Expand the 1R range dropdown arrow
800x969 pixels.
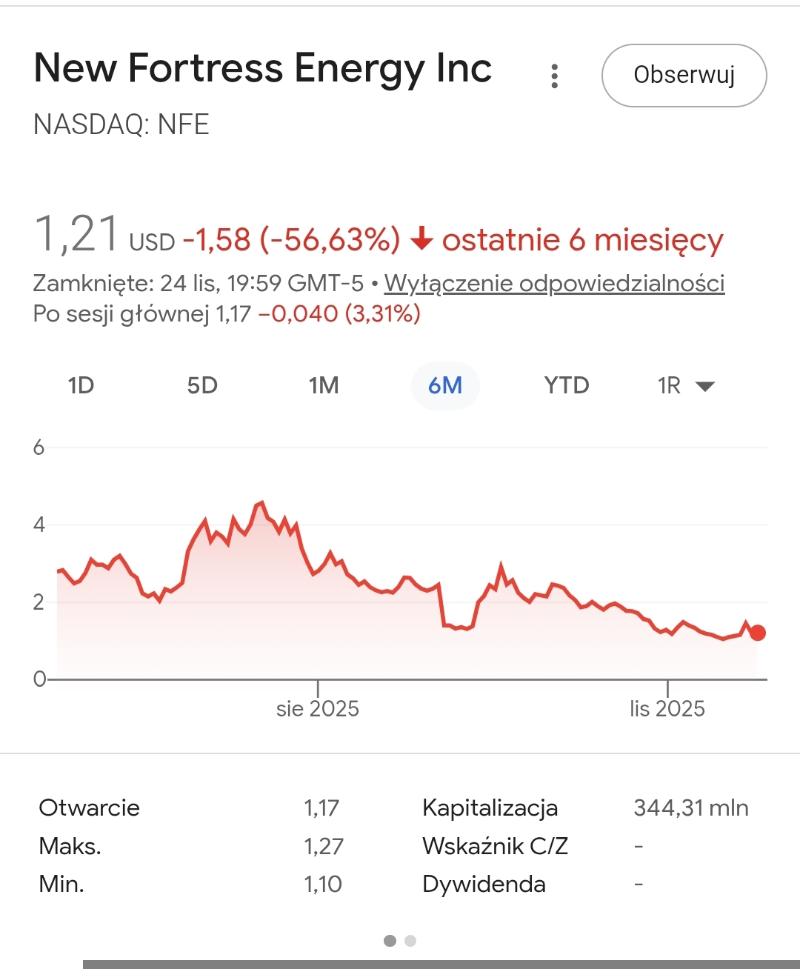point(704,386)
